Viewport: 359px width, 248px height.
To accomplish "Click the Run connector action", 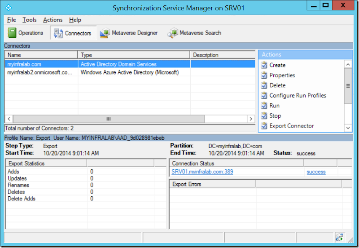I will click(x=274, y=106).
